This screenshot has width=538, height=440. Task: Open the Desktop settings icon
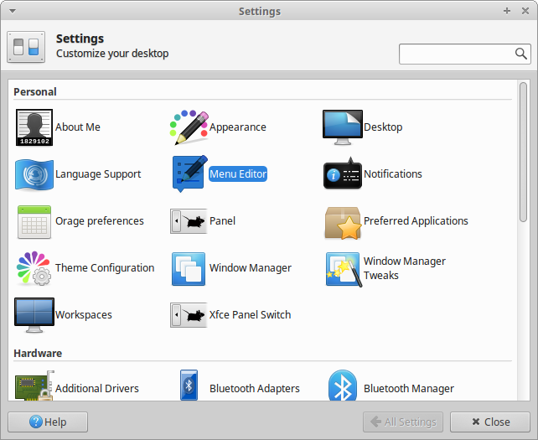[343, 127]
